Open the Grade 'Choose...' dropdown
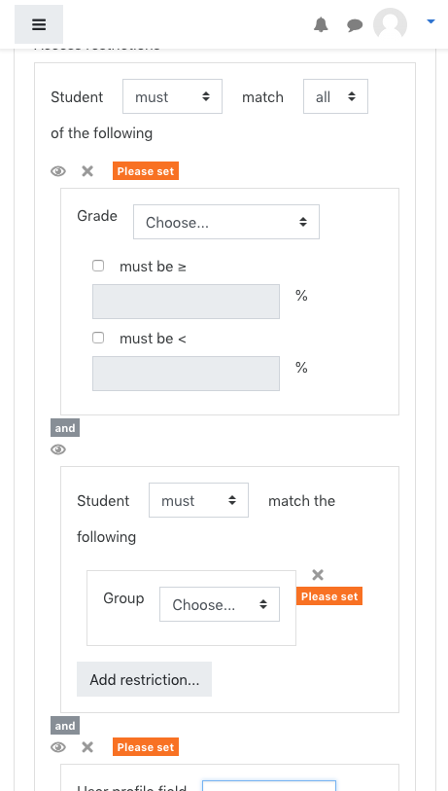Image resolution: width=448 pixels, height=791 pixels. (226, 222)
